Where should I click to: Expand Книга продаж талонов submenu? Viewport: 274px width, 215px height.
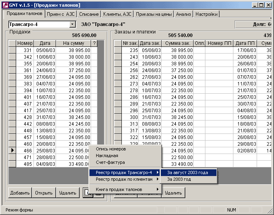[x=125, y=189]
